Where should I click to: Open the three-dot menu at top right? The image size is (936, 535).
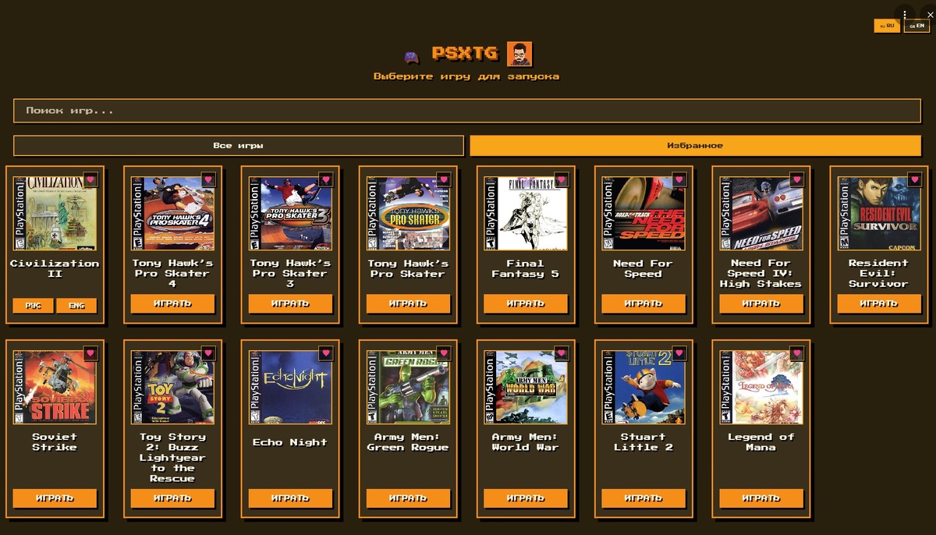(x=904, y=15)
